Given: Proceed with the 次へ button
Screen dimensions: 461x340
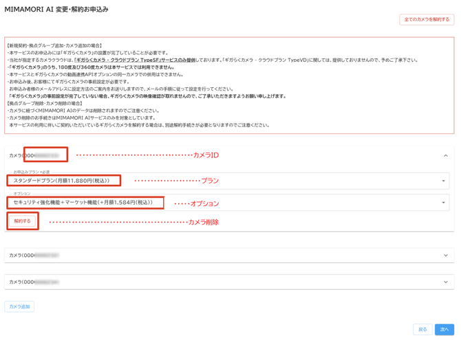Looking at the screenshot, I should 444,330.
